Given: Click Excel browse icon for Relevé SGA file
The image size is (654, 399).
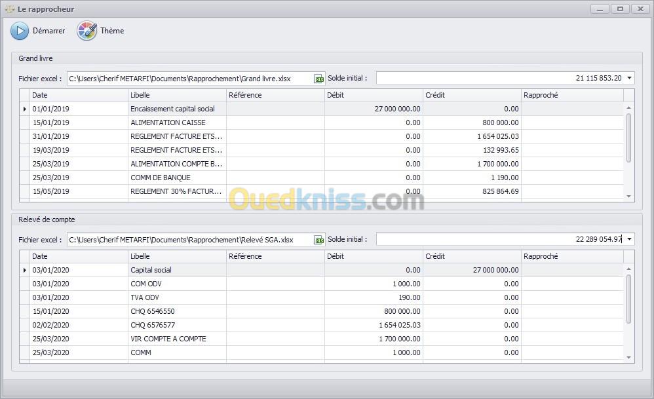Looking at the screenshot, I should click(x=318, y=240).
